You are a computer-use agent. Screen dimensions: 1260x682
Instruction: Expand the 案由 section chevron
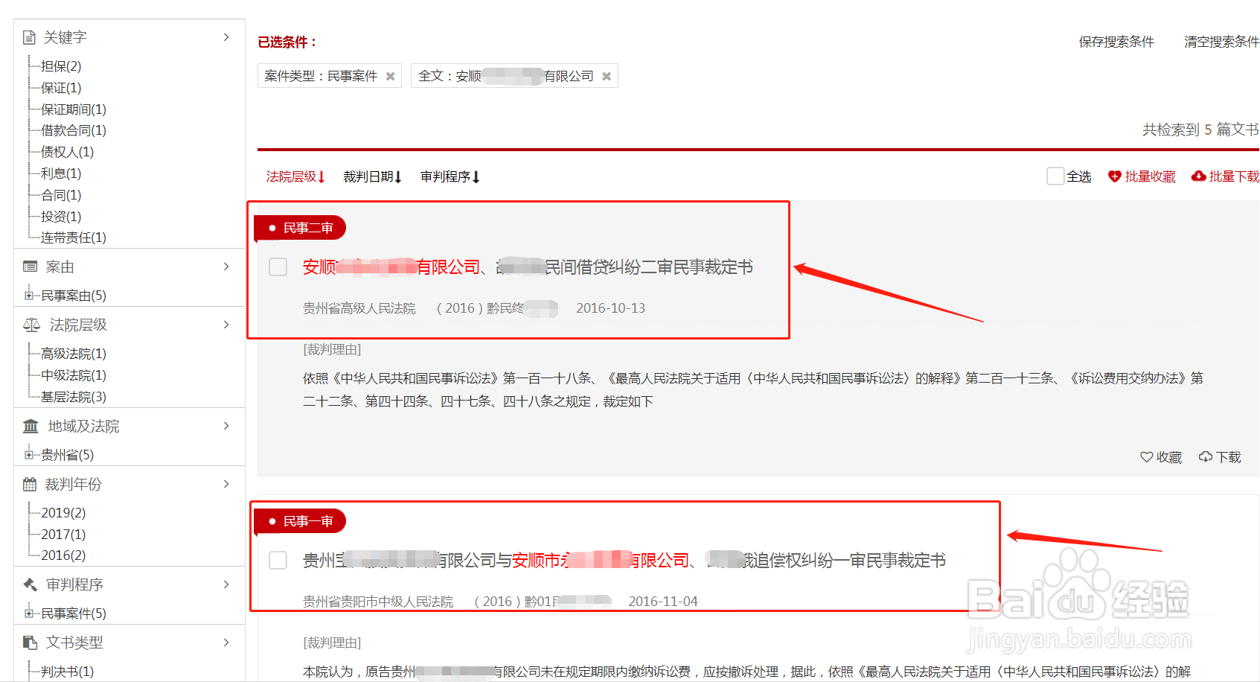pyautogui.click(x=226, y=267)
